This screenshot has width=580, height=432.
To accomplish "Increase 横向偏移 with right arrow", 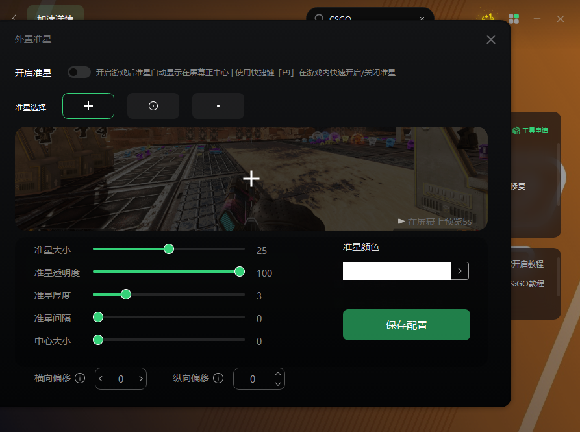I will tap(141, 379).
